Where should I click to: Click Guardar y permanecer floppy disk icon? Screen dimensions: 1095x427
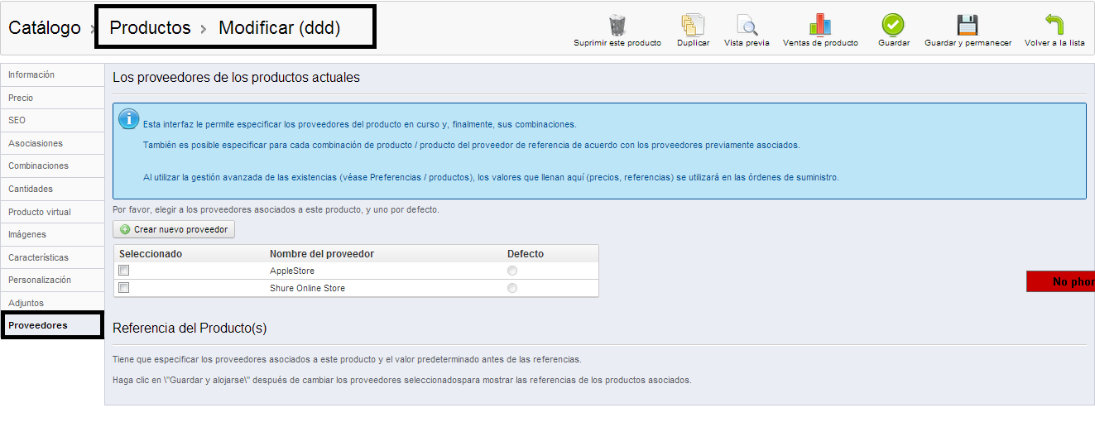(x=968, y=25)
